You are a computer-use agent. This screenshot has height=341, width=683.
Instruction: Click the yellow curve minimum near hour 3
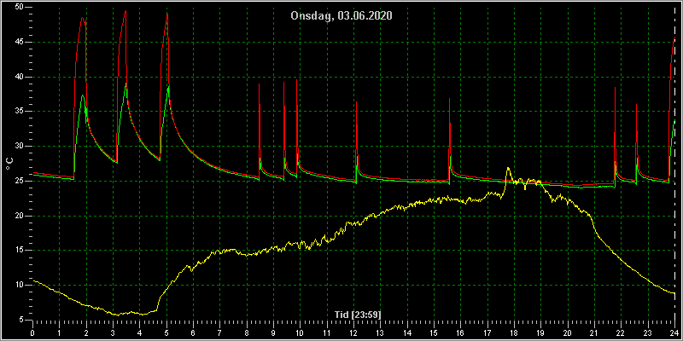point(117,315)
